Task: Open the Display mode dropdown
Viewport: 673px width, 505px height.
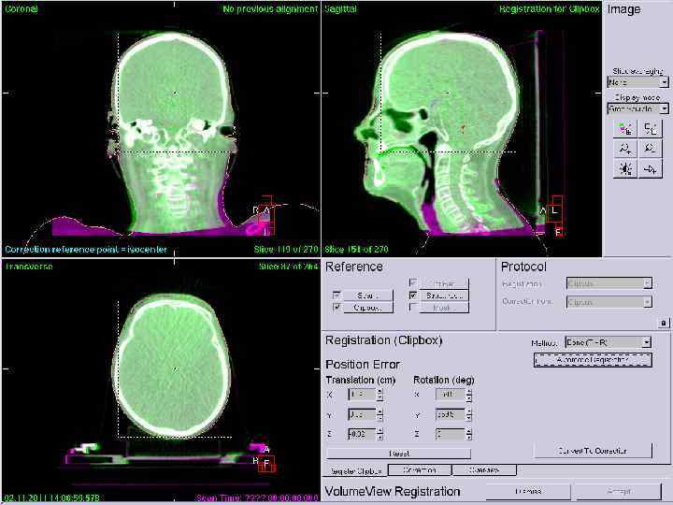Action: pyautogui.click(x=637, y=108)
